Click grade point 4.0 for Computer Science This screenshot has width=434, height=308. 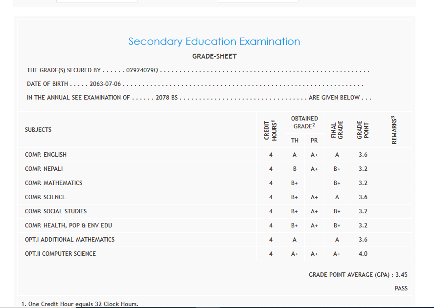(x=363, y=254)
